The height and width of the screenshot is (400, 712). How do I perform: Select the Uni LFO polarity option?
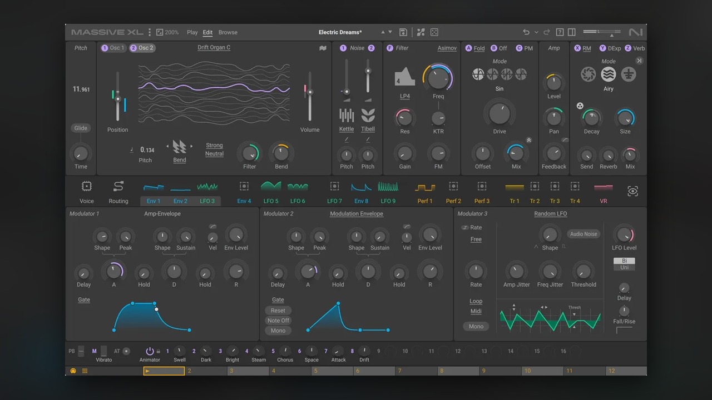(624, 267)
